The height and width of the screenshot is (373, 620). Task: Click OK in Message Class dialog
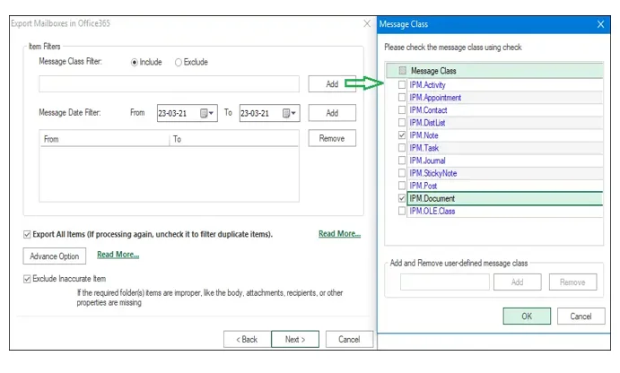pos(527,317)
